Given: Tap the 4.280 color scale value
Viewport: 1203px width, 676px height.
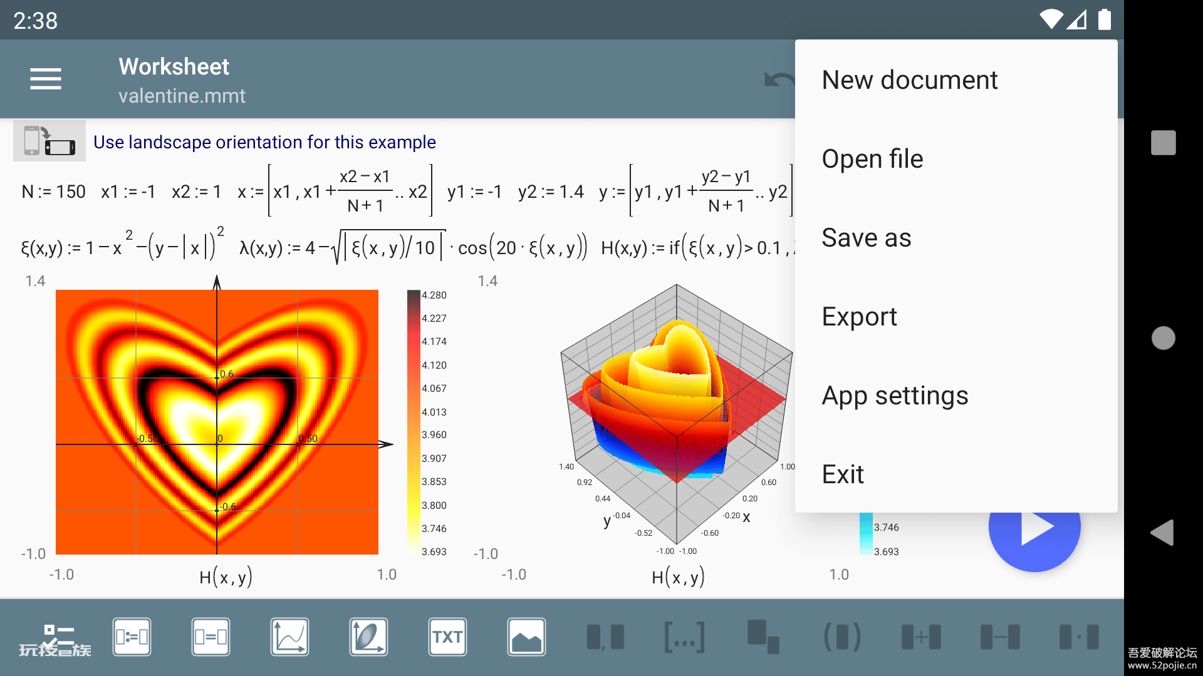Looking at the screenshot, I should (x=434, y=295).
